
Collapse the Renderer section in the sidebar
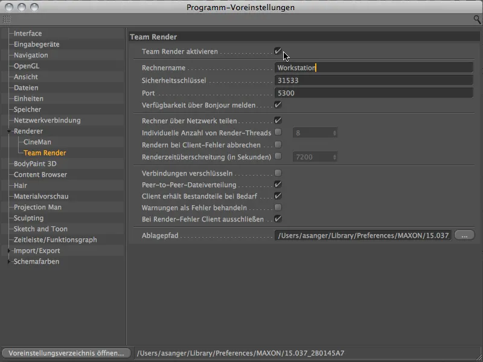click(8, 130)
